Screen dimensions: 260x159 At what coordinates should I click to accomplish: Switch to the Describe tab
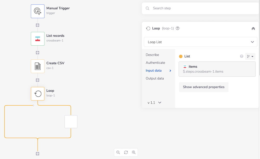pos(152,55)
